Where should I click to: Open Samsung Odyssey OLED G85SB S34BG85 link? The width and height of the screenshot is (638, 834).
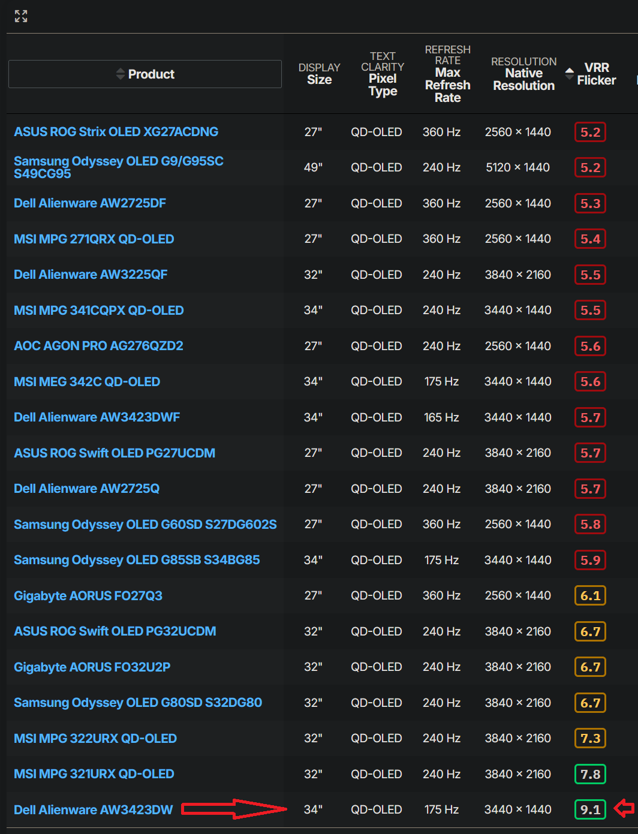[x=137, y=560]
